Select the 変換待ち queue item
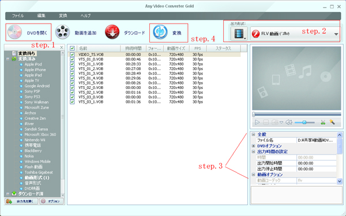The height and width of the screenshot is (216, 346). pyautogui.click(x=27, y=53)
